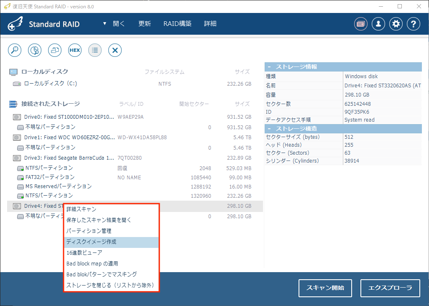Choose Bad blokパターンでマスキング
Viewport: 429px width, 306px height.
coord(111,274)
